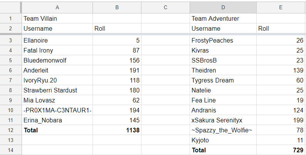Click the select-all corner box
This screenshot has height=155, width=306.
[10, 7]
